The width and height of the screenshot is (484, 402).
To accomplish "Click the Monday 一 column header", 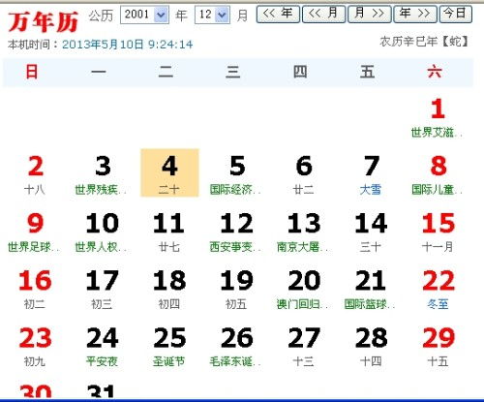I will (99, 72).
